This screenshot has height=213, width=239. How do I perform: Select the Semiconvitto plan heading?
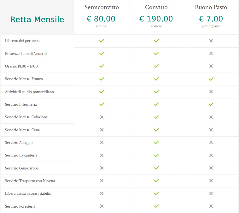click(x=102, y=7)
